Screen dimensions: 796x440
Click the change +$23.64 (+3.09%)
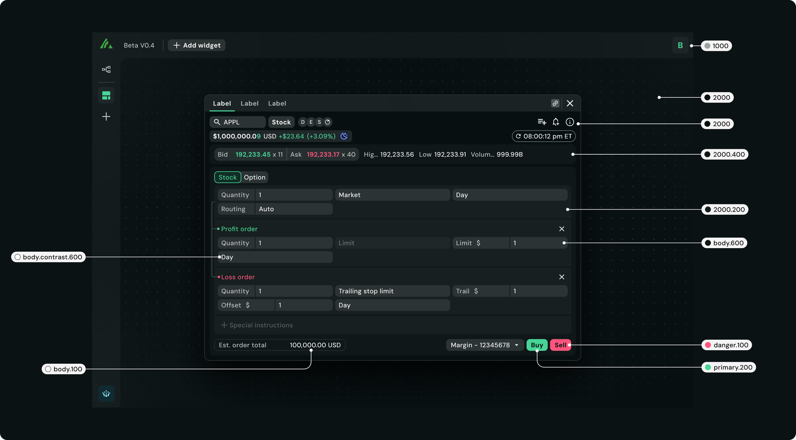tap(307, 136)
